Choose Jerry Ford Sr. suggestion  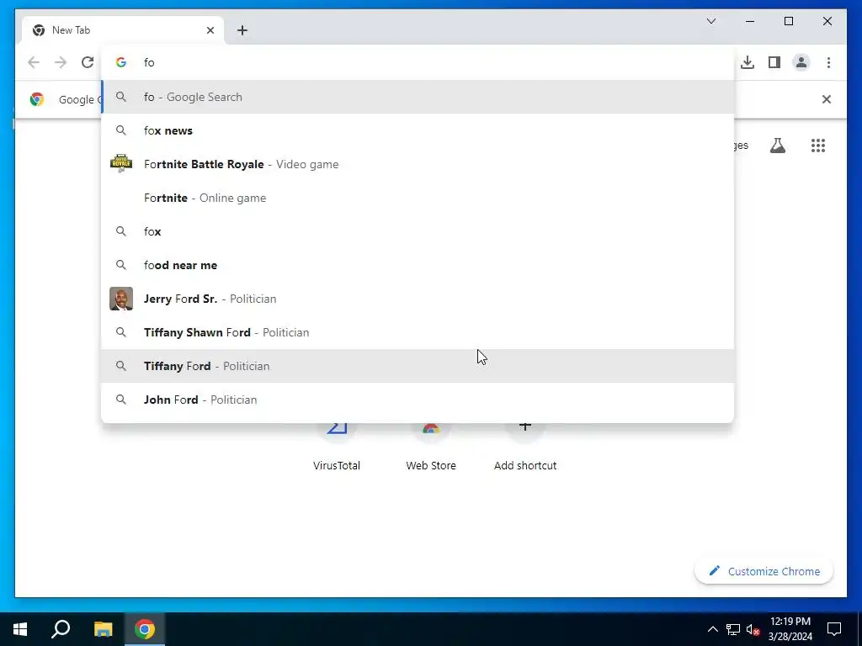click(x=418, y=299)
